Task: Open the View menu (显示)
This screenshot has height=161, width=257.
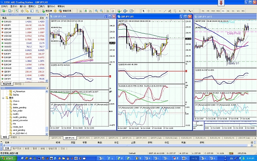Action: pyautogui.click(x=14, y=7)
